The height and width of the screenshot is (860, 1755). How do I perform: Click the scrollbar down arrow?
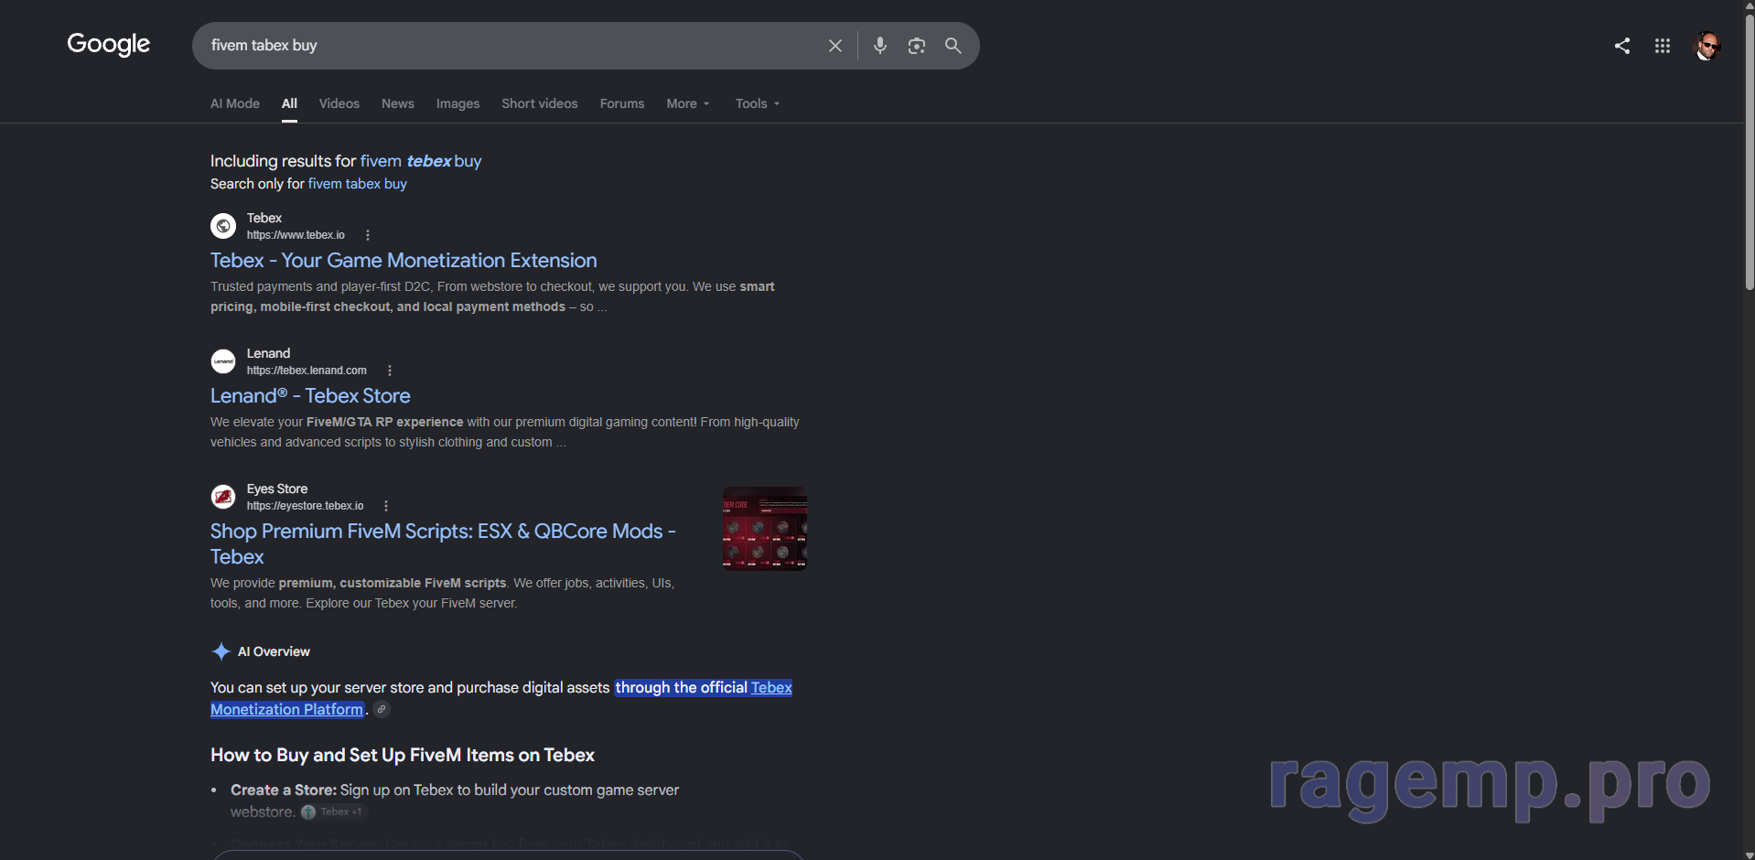point(1750,855)
